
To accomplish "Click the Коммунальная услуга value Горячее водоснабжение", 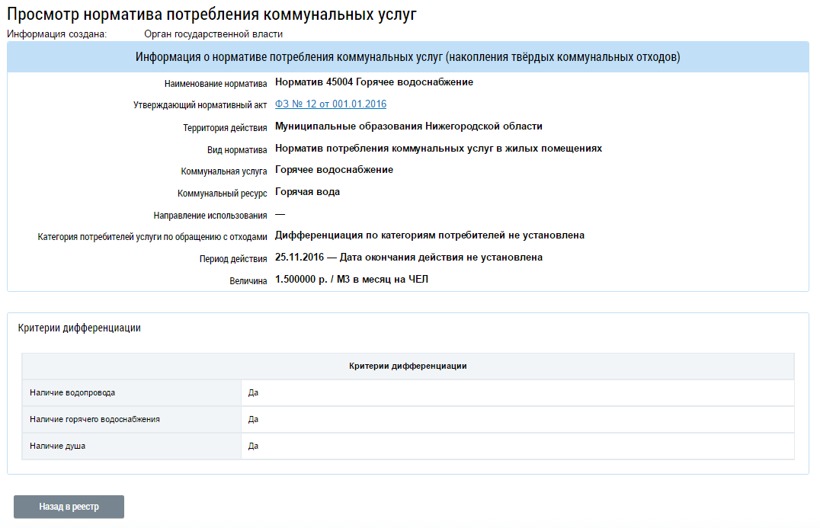I will tap(334, 170).
